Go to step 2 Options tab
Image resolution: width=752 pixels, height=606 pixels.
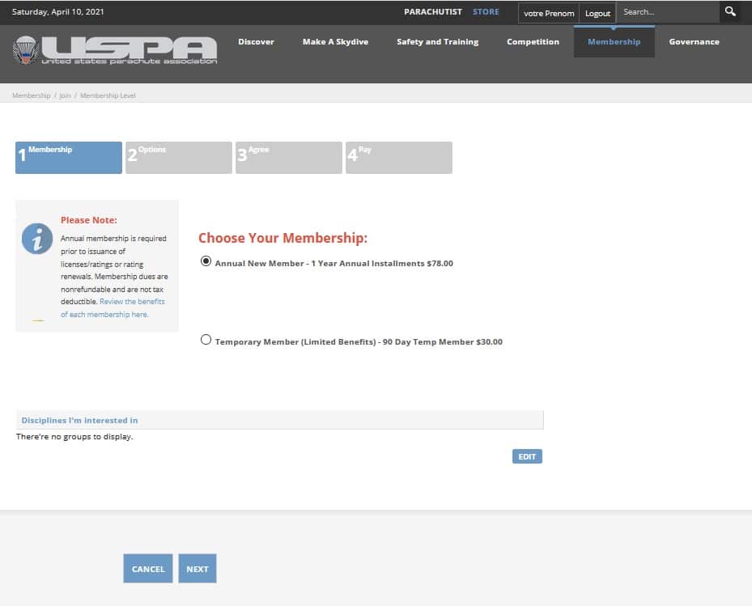point(179,158)
